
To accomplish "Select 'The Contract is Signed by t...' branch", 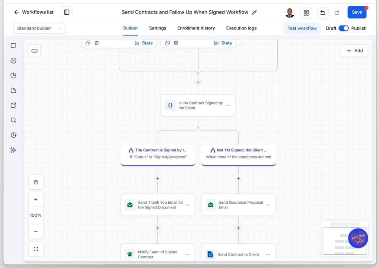I will pyautogui.click(x=158, y=155).
